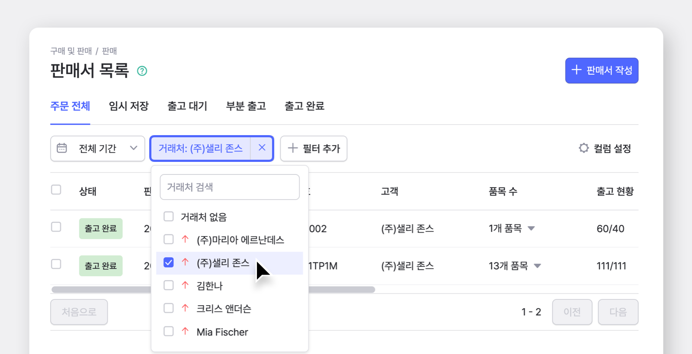Viewport: 692px width, 354px height.
Task: Switch to the 주문 전체 tab
Action: click(70, 106)
